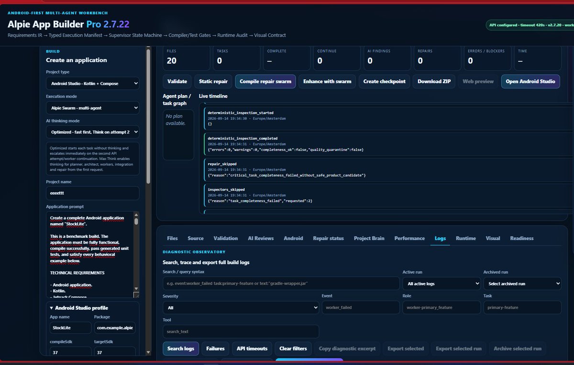Select the deterministic_inspection_started timeline entry

coord(388,118)
